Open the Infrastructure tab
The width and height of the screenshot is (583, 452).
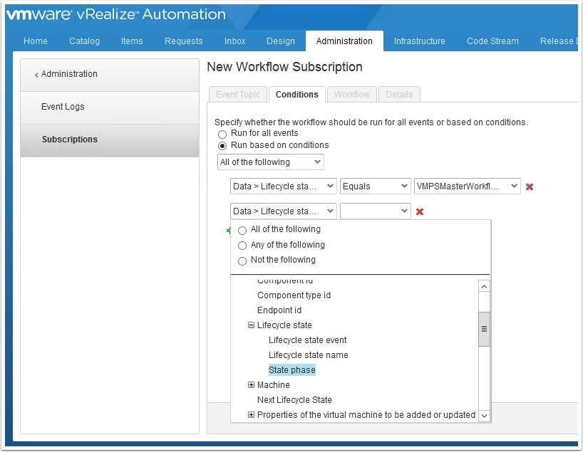[419, 41]
